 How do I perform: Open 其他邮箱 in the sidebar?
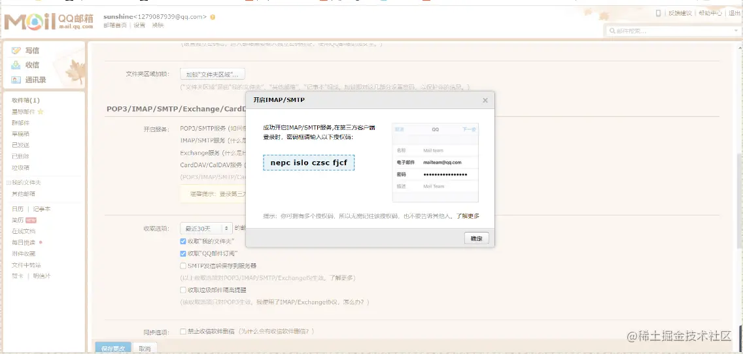[x=24, y=193]
